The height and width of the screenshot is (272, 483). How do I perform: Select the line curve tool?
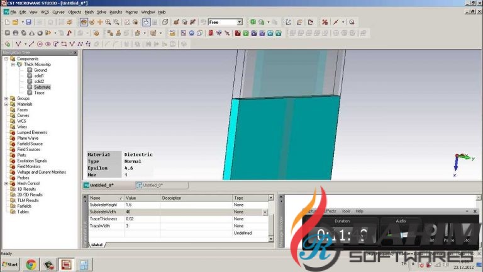click(31, 44)
